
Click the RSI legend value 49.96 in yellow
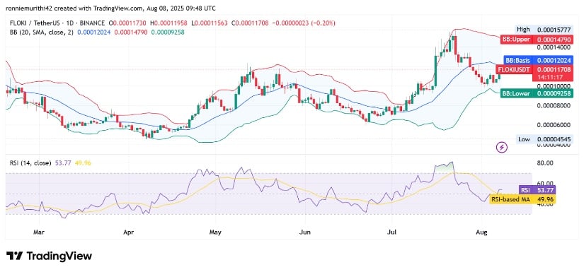point(83,162)
